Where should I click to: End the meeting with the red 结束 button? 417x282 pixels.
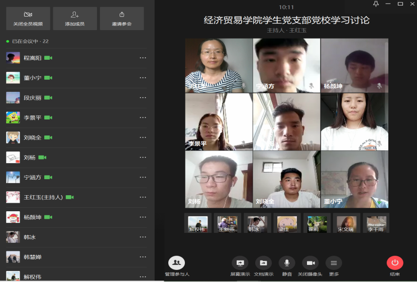coord(395,266)
